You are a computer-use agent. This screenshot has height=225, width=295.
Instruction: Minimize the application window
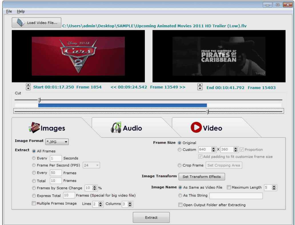click(267, 5)
